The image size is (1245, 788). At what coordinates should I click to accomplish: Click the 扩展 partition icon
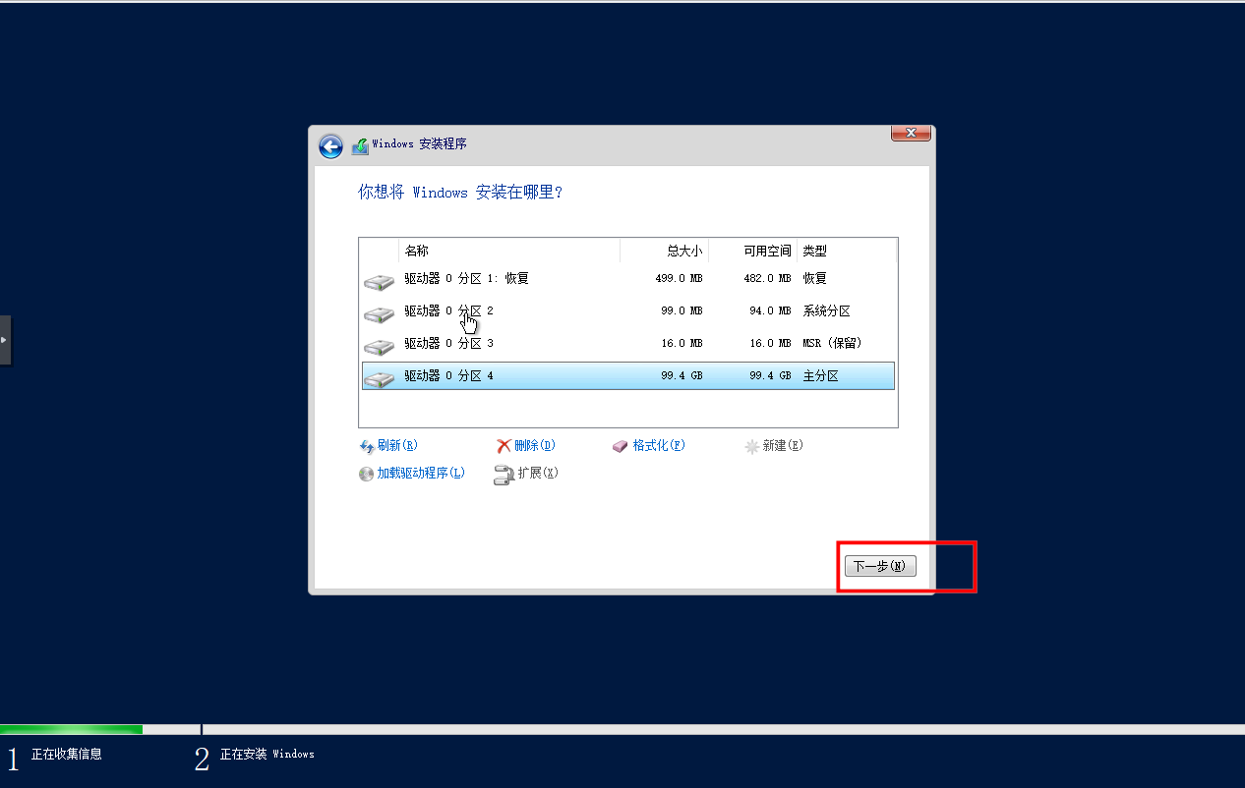pos(504,475)
